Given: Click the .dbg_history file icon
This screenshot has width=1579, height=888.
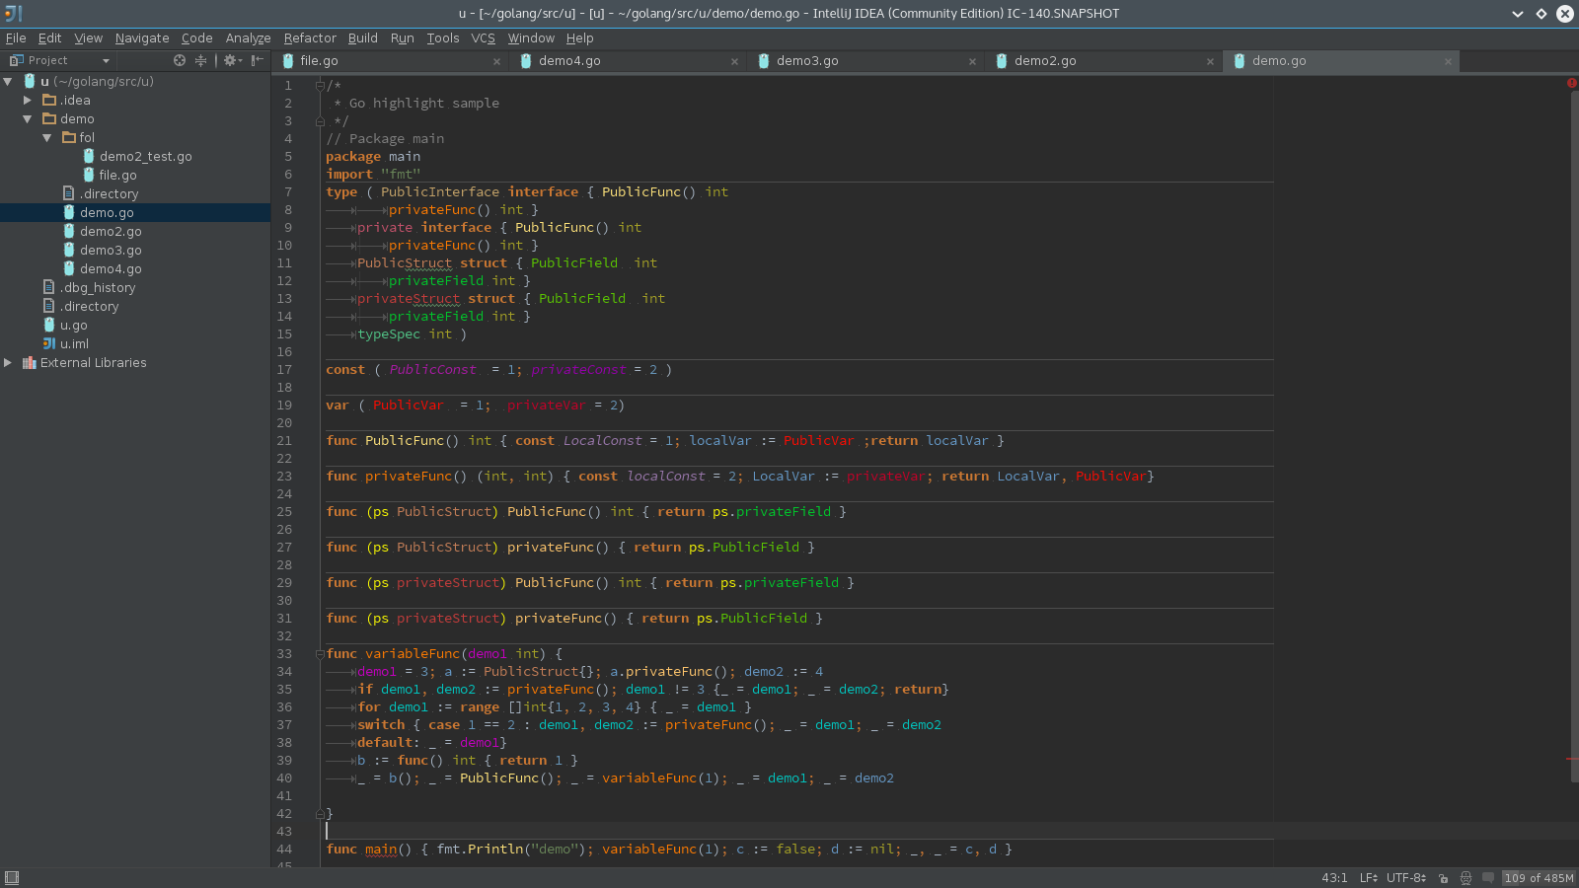Looking at the screenshot, I should click(x=49, y=287).
